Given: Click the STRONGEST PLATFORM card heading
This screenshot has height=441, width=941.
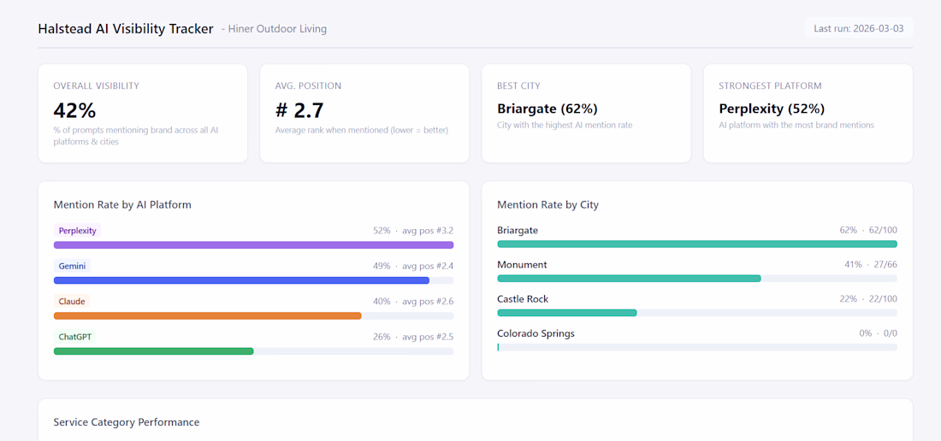Looking at the screenshot, I should click(771, 85).
